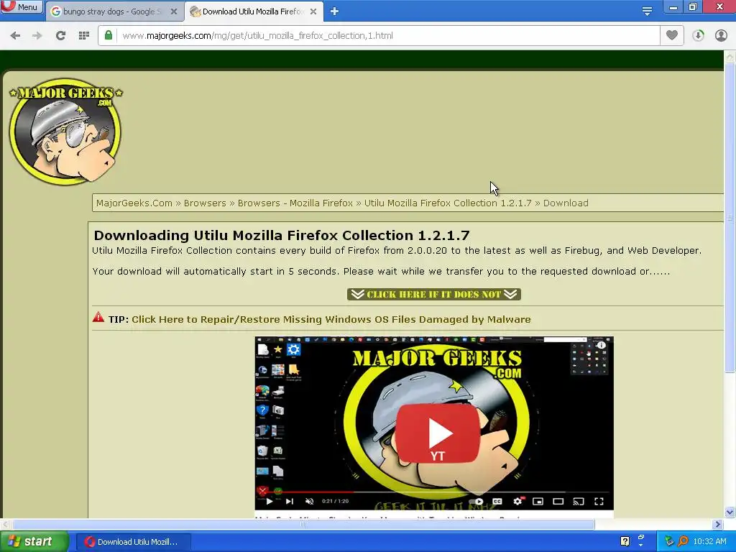
Task: Open the tab menu icon in the title bar
Action: [x=647, y=11]
